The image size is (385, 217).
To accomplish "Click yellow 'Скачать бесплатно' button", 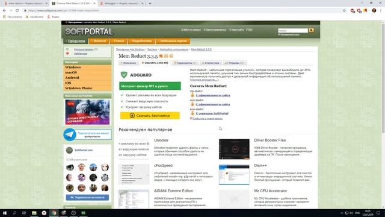I will point(150,115).
